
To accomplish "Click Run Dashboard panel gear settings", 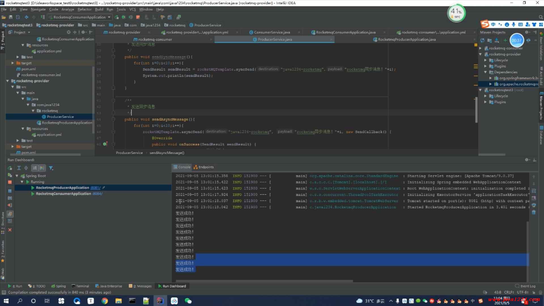I will pos(527,160).
